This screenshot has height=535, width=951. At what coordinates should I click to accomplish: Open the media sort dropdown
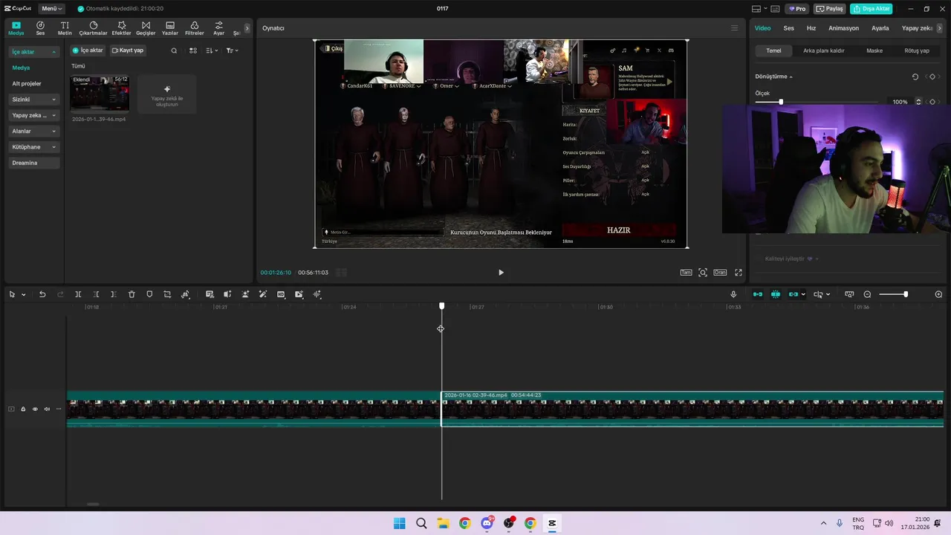pos(212,51)
